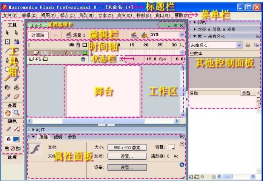
Task: Click the Black and White colors button
Action: [x=7, y=148]
